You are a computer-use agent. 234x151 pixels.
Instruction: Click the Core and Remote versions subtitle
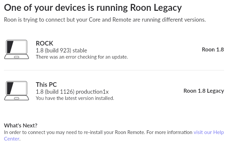pos(105,20)
